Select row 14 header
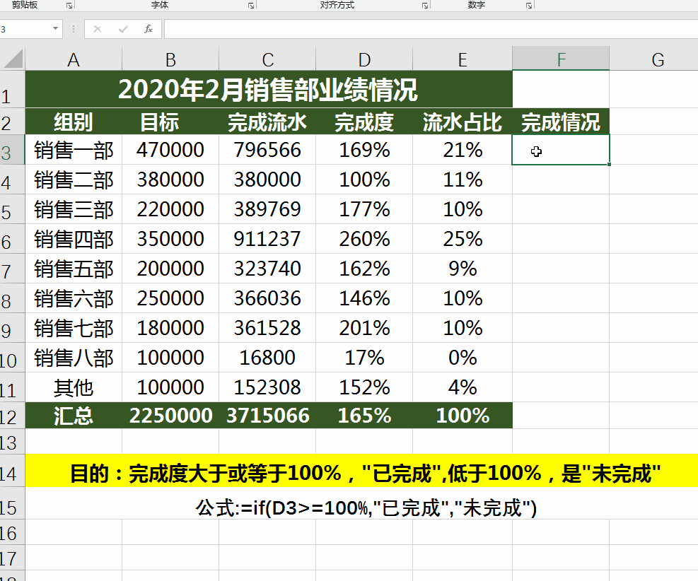The height and width of the screenshot is (581, 698). pyautogui.click(x=12, y=471)
